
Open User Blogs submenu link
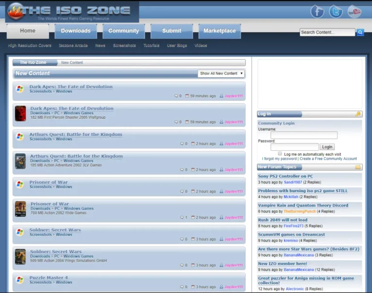177,46
